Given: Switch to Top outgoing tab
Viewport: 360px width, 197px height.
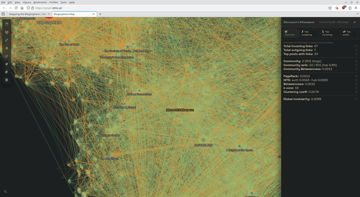Looking at the screenshot, I should point(309,33).
